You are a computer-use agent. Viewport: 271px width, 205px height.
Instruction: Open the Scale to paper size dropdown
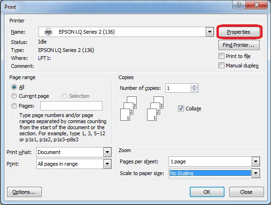tap(256, 173)
